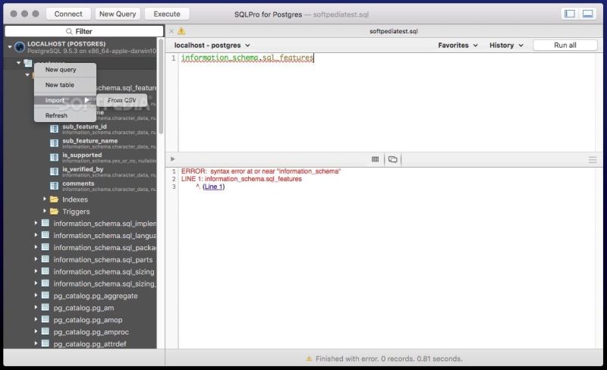Click the New Query toolbar button

(118, 14)
